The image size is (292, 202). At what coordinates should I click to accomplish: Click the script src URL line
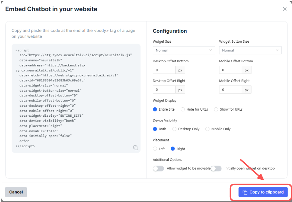pos(75,55)
